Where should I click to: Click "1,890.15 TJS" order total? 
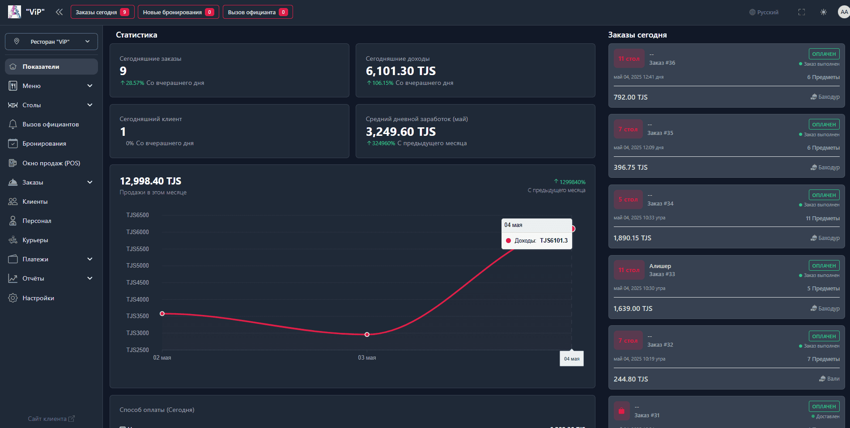point(632,238)
